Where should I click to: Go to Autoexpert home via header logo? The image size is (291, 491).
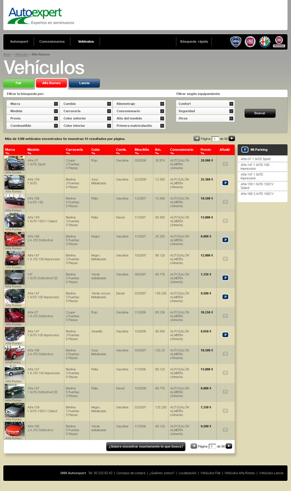[41, 16]
